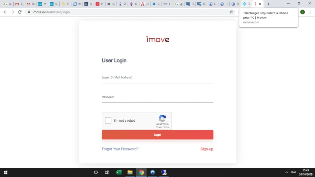Switch to the red P tab
This screenshot has height=177, width=315.
(x=100, y=4)
